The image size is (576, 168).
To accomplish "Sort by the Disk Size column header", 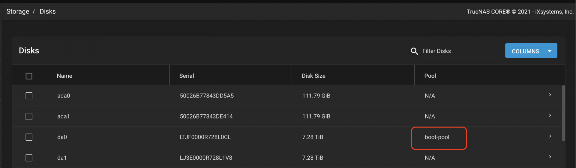I will 313,76.
